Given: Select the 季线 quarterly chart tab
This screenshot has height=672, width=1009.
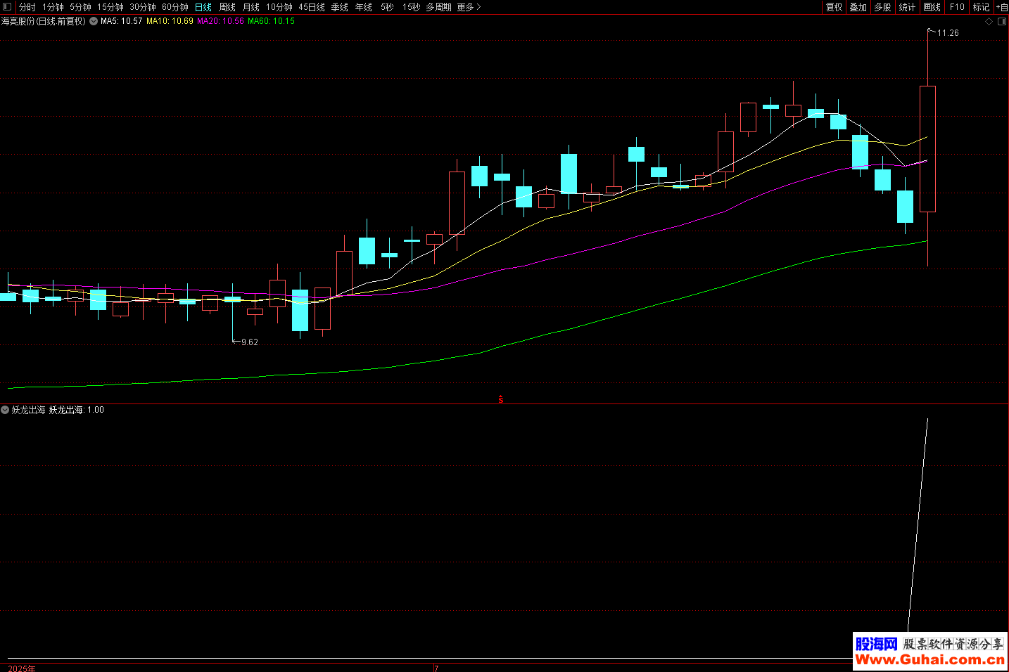Looking at the screenshot, I should point(340,7).
